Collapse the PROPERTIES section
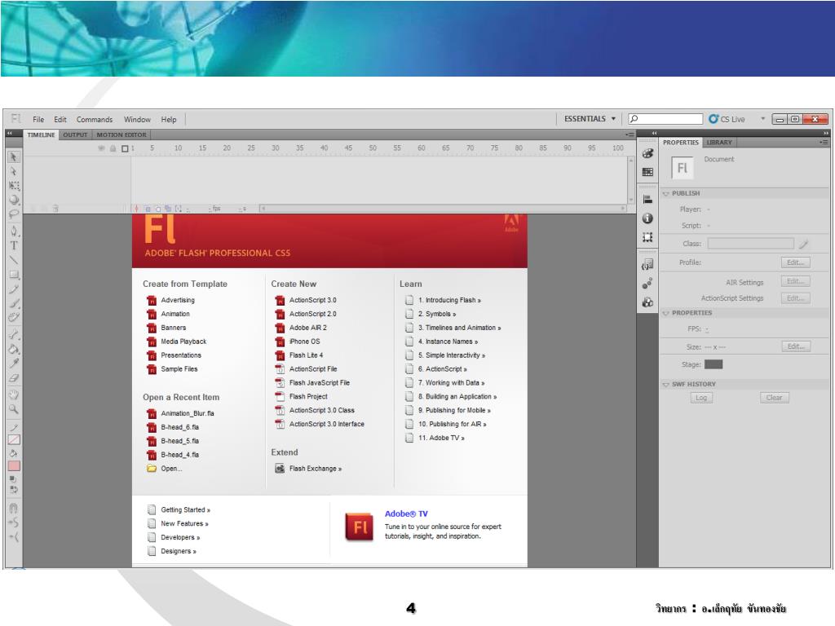The height and width of the screenshot is (626, 835). (665, 313)
